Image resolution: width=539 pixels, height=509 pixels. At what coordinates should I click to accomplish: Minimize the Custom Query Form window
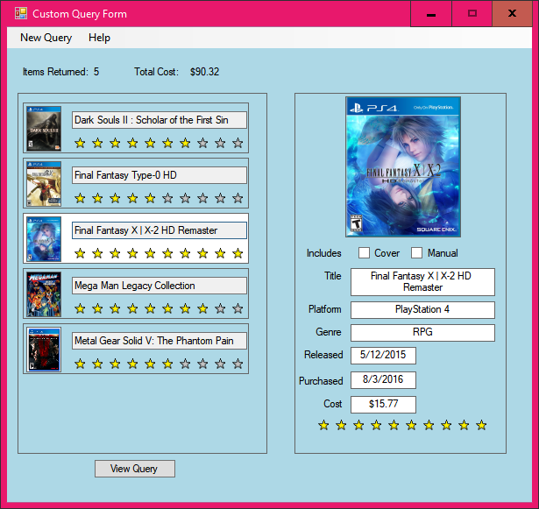431,14
